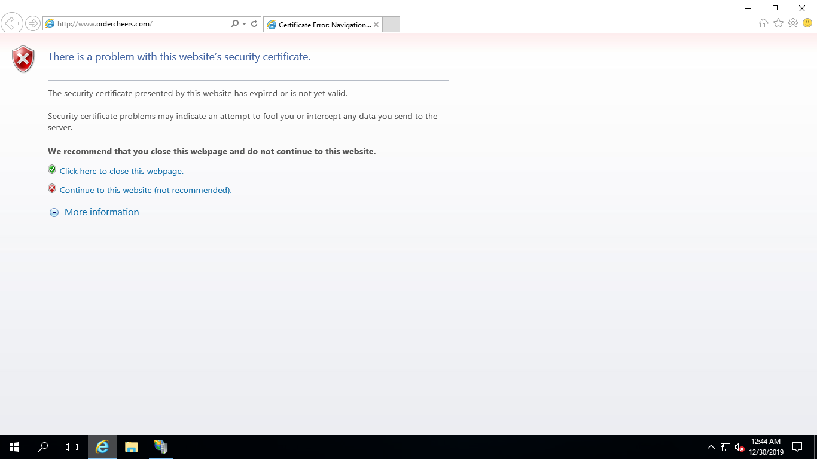Image resolution: width=817 pixels, height=459 pixels.
Task: Click the browser Back arrow button
Action: pyautogui.click(x=11, y=24)
